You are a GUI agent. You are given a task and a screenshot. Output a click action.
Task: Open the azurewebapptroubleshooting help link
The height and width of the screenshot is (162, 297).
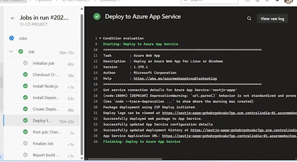point(175,79)
